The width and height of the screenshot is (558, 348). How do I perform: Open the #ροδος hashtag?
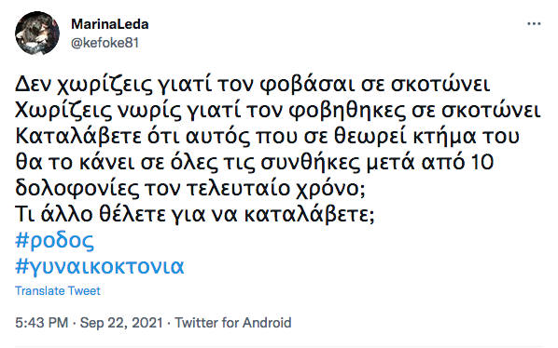pyautogui.click(x=54, y=241)
